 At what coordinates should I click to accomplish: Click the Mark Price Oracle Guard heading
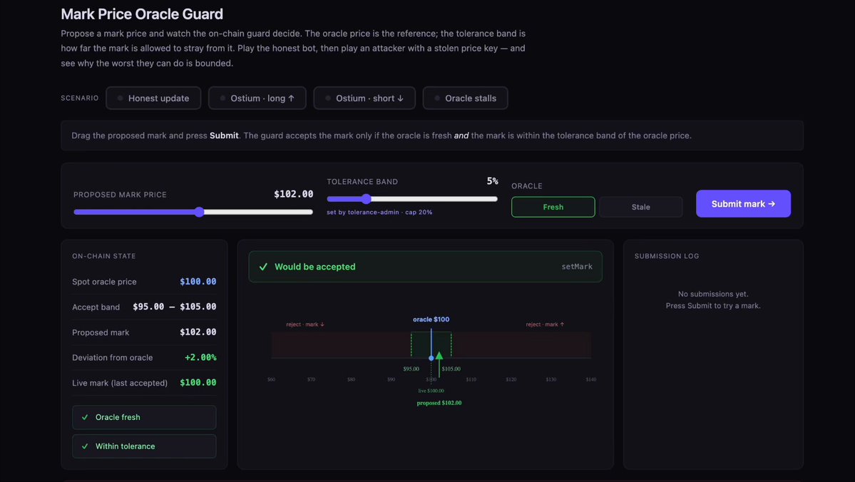[x=142, y=14]
